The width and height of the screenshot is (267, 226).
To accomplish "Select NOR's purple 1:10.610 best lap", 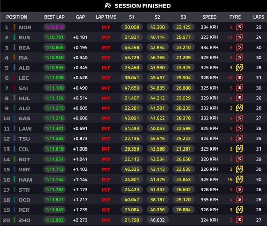I will click(x=55, y=27).
